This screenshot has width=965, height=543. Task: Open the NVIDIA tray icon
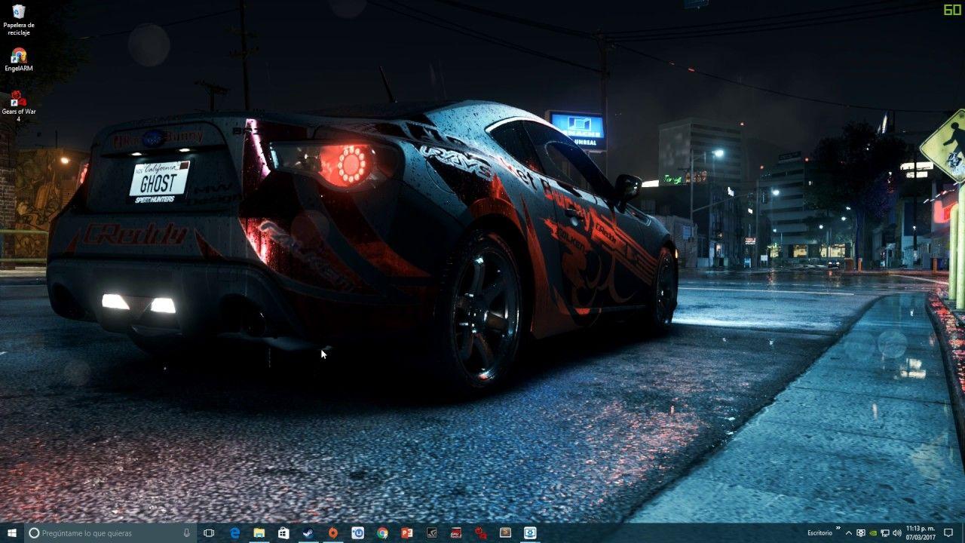pyautogui.click(x=873, y=533)
